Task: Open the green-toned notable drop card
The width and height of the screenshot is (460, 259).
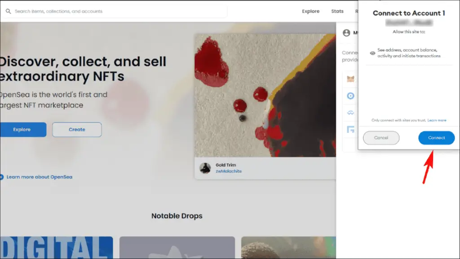Action: (289, 248)
